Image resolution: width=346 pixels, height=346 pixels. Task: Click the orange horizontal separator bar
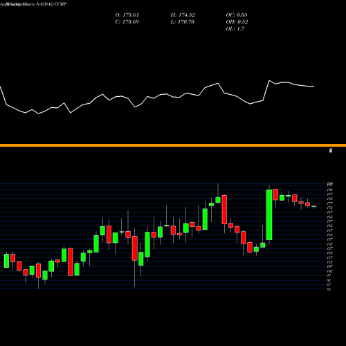click(173, 145)
